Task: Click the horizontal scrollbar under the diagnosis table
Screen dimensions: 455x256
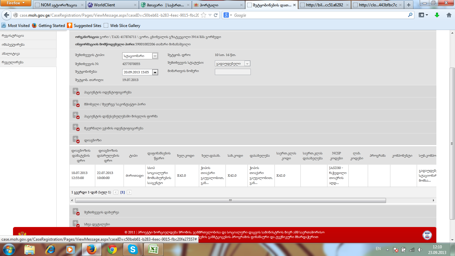Action: click(230, 201)
